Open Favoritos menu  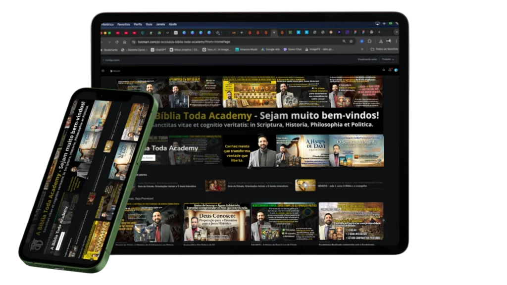(x=123, y=24)
